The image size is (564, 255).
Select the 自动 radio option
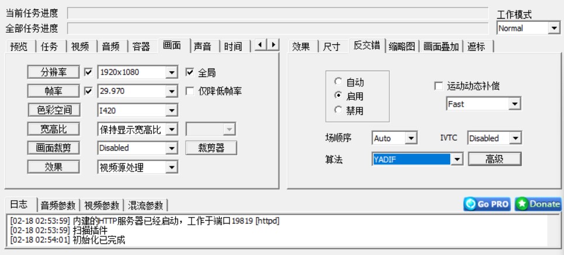click(x=338, y=83)
